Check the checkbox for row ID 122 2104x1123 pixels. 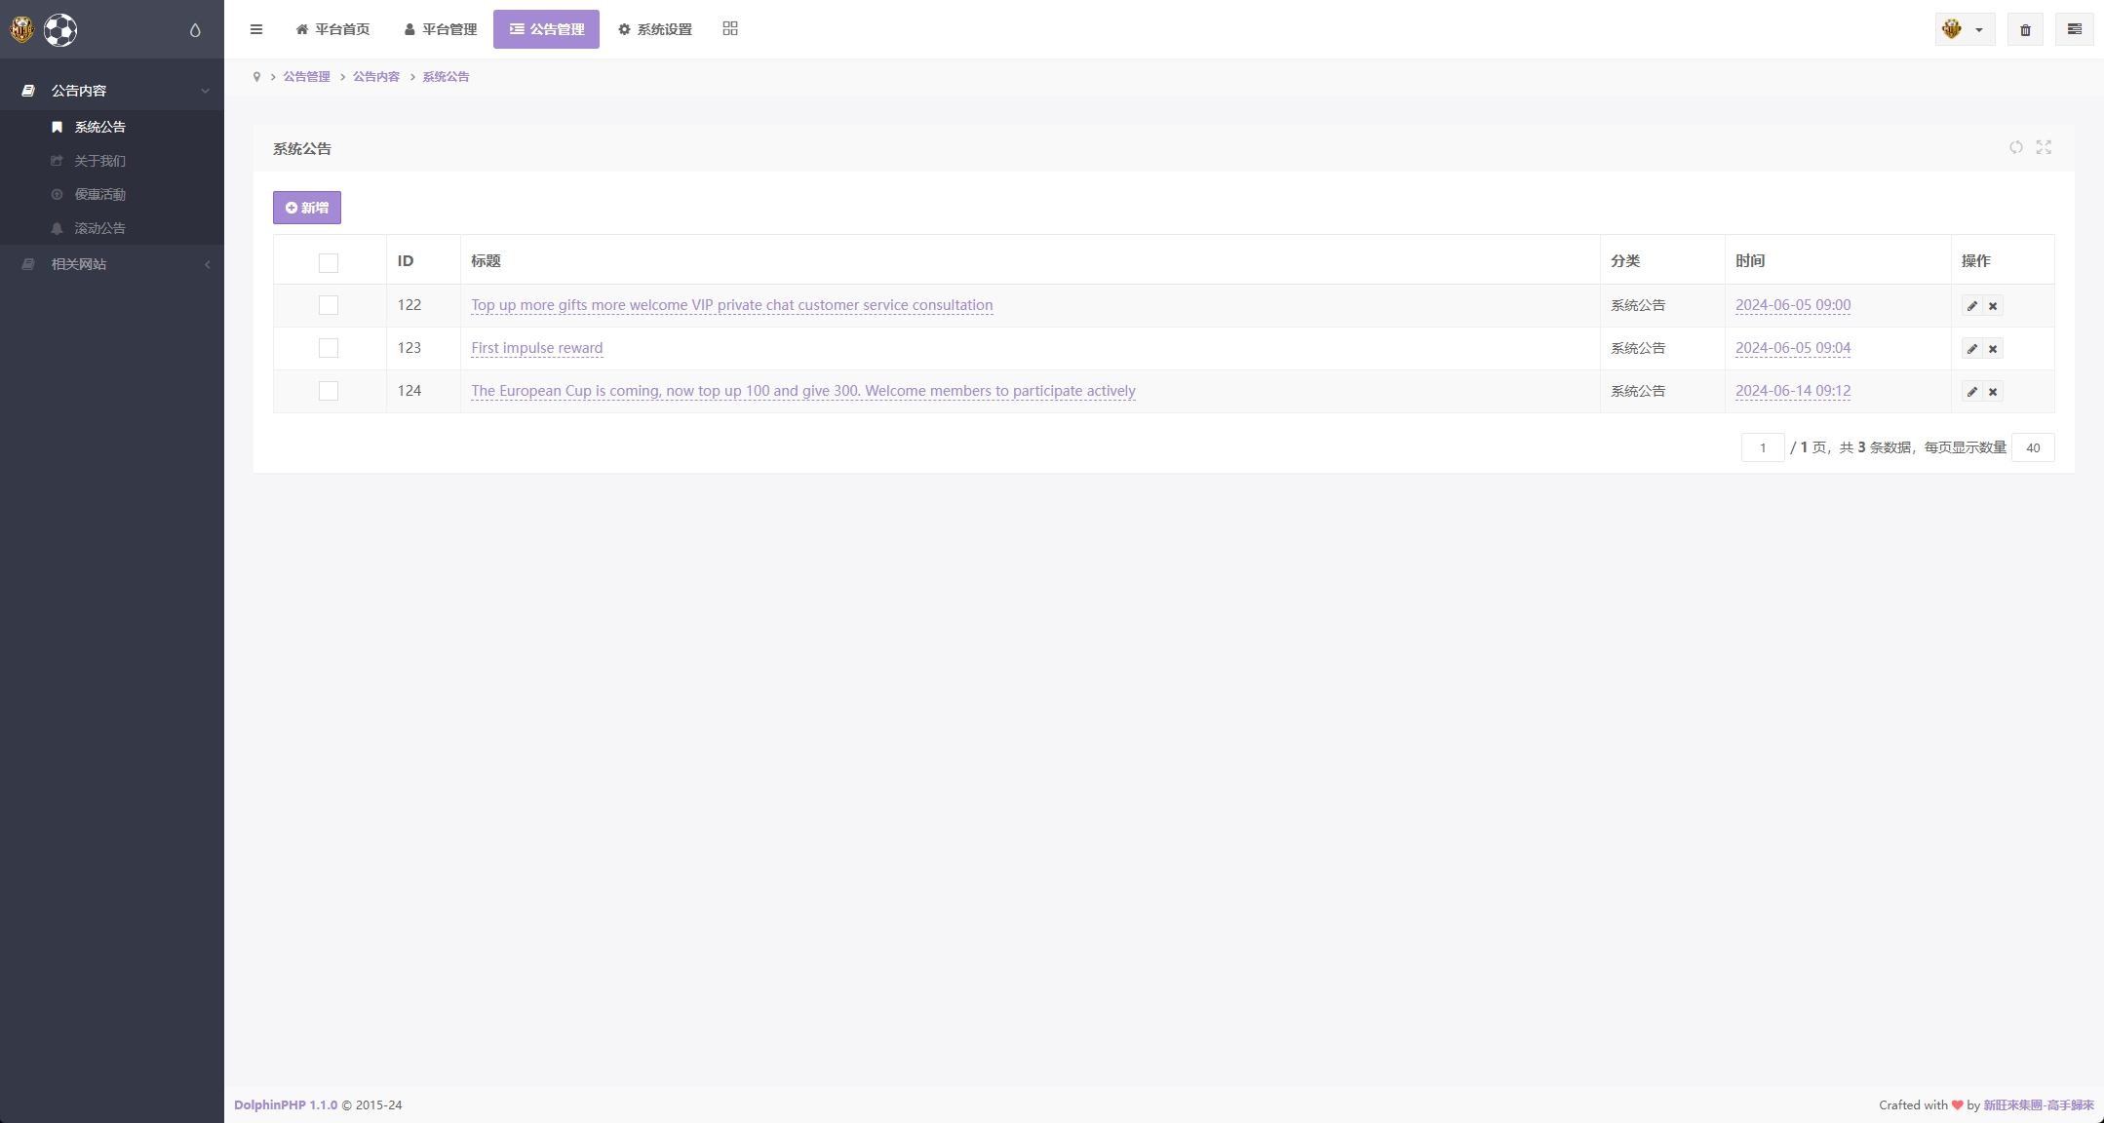pos(329,305)
